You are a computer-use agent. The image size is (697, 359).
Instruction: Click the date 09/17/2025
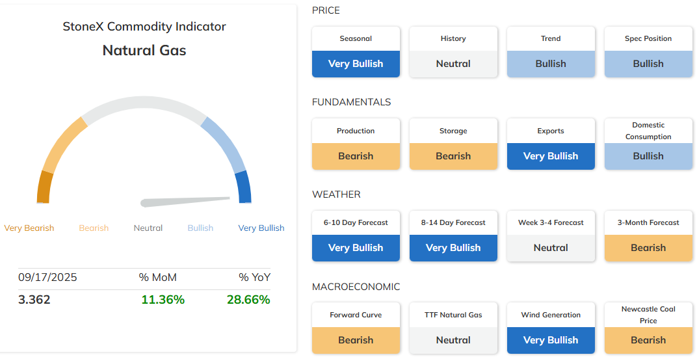coord(47,278)
